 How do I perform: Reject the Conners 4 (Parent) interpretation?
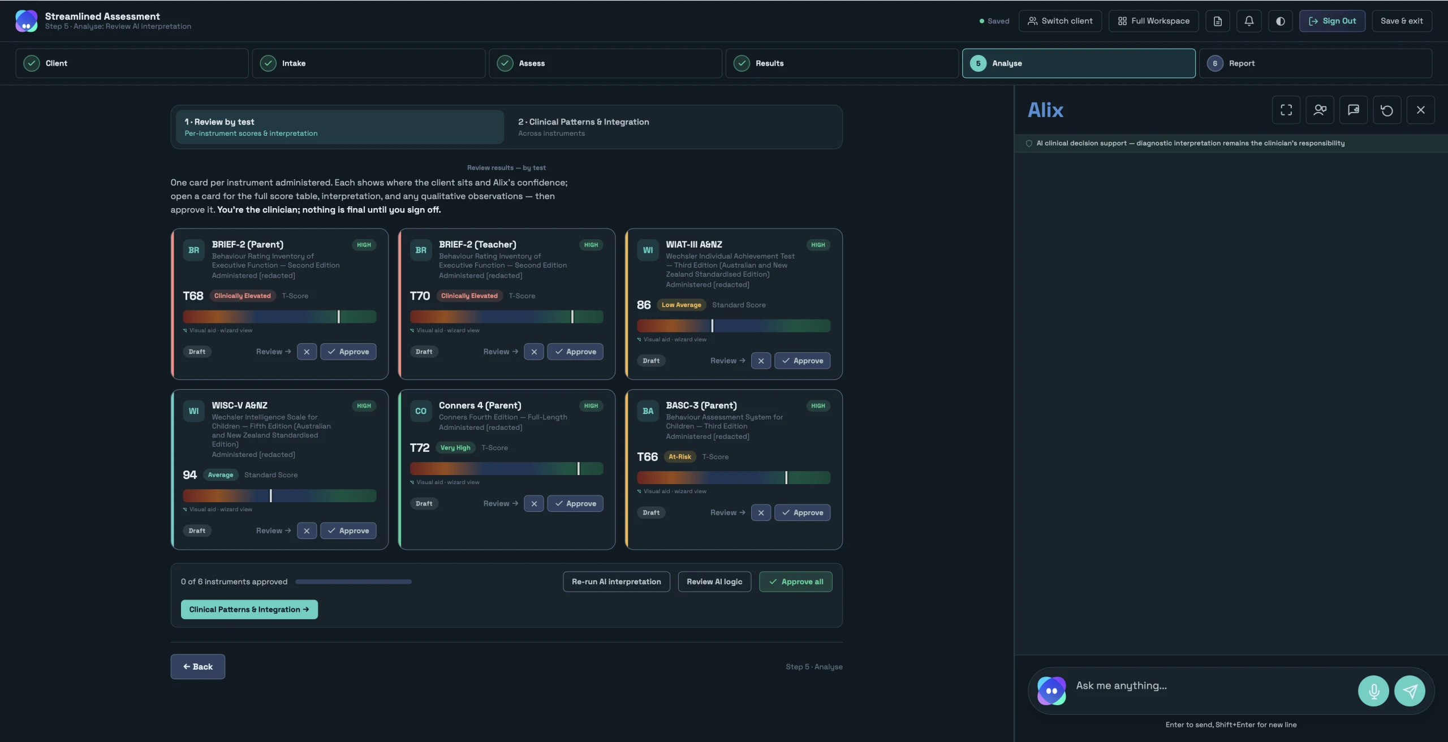click(x=534, y=503)
